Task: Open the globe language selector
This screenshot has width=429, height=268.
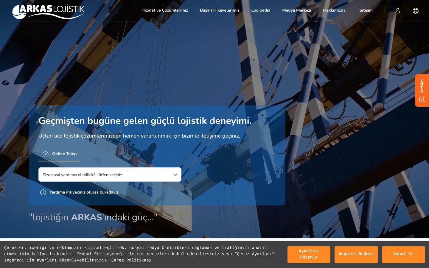Action: 416,11
